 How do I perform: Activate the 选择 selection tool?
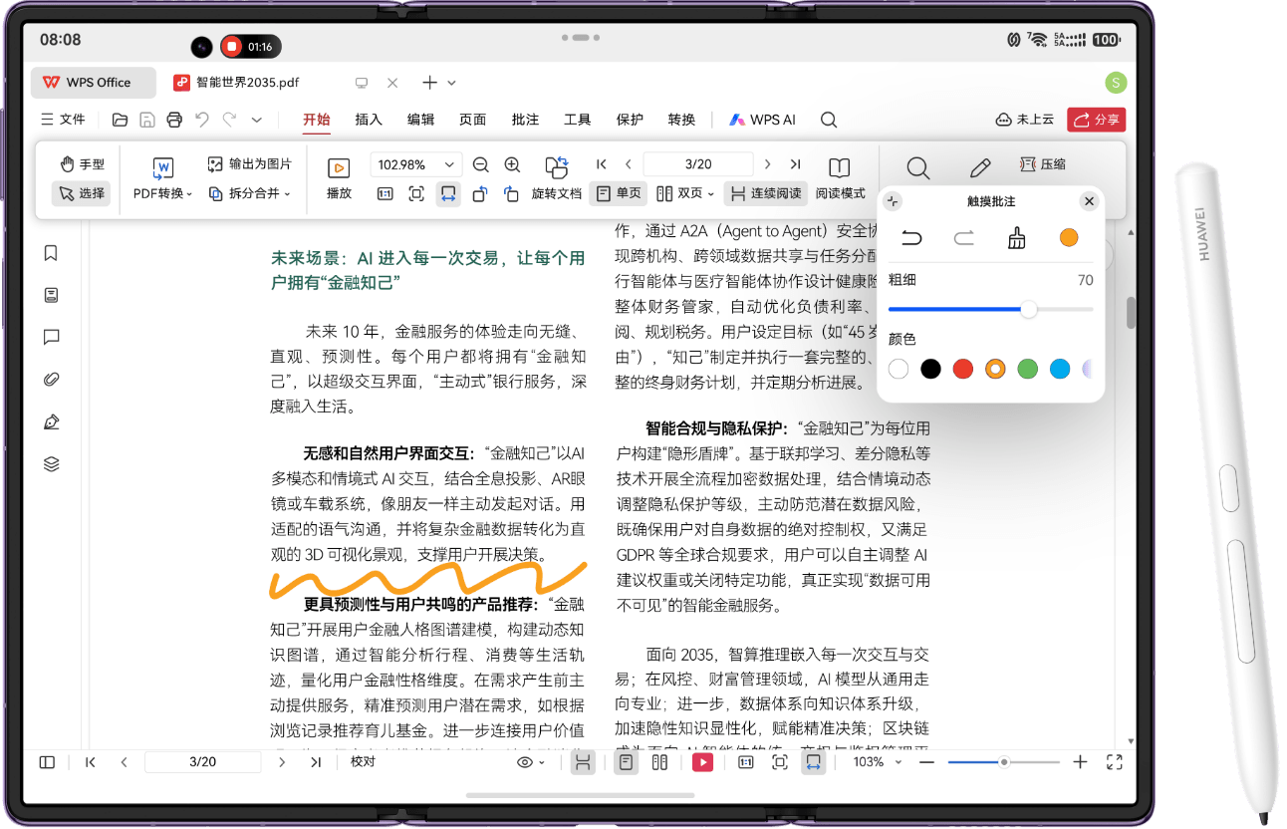82,193
